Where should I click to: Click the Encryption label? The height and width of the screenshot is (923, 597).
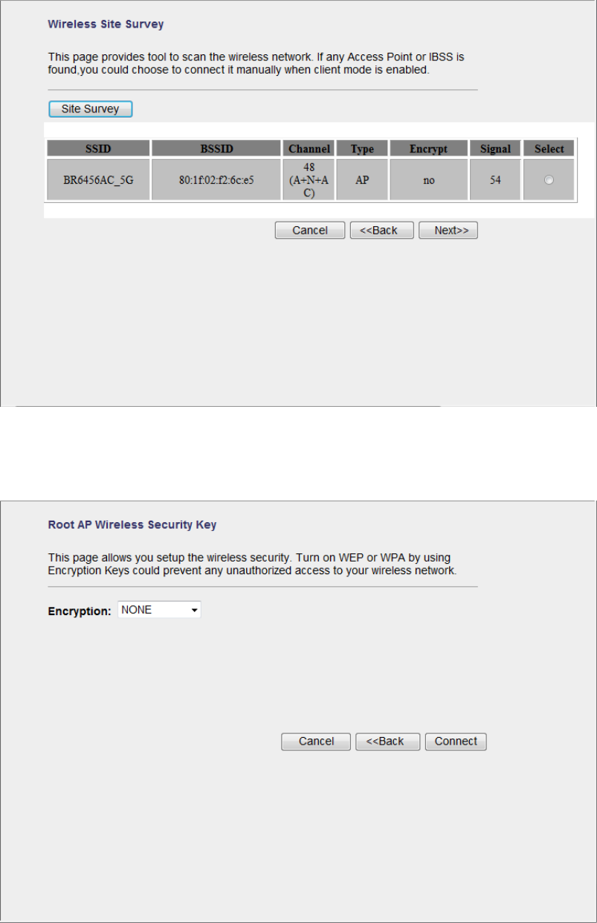(80, 611)
